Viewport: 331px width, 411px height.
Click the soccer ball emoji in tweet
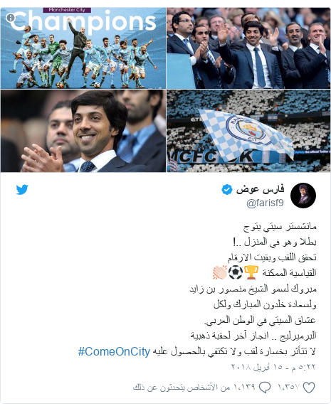pyautogui.click(x=236, y=272)
